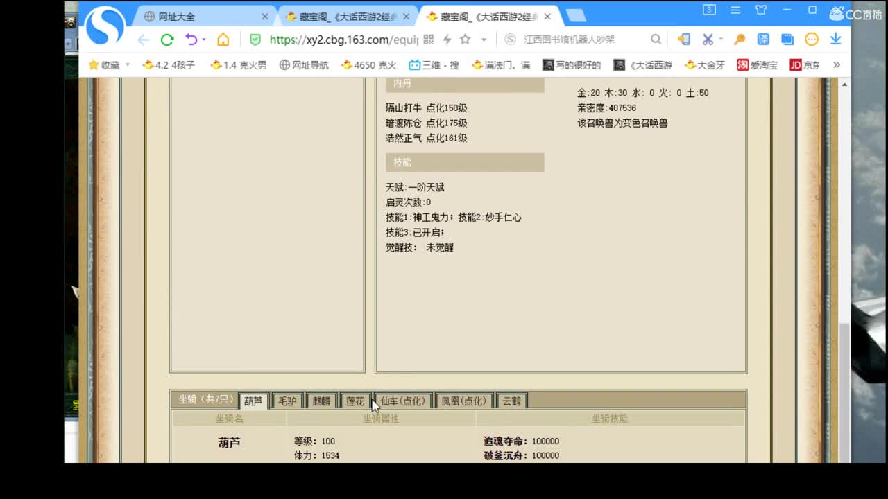Click the Sogou browser logo icon
This screenshot has width=888, height=499.
tap(105, 26)
